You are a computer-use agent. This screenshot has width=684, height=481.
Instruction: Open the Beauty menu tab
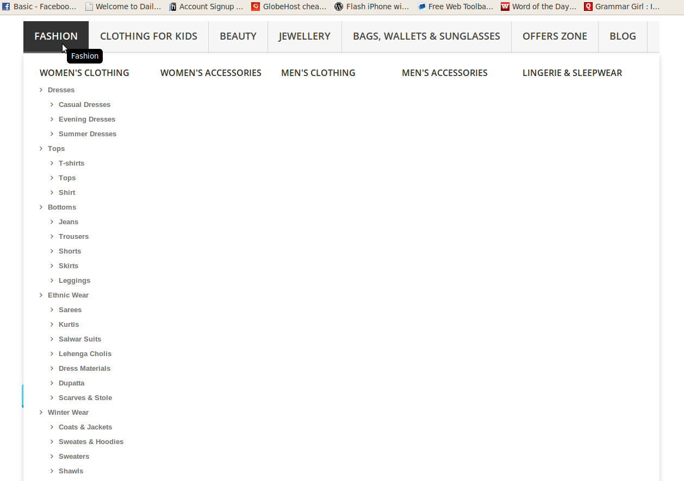point(238,36)
